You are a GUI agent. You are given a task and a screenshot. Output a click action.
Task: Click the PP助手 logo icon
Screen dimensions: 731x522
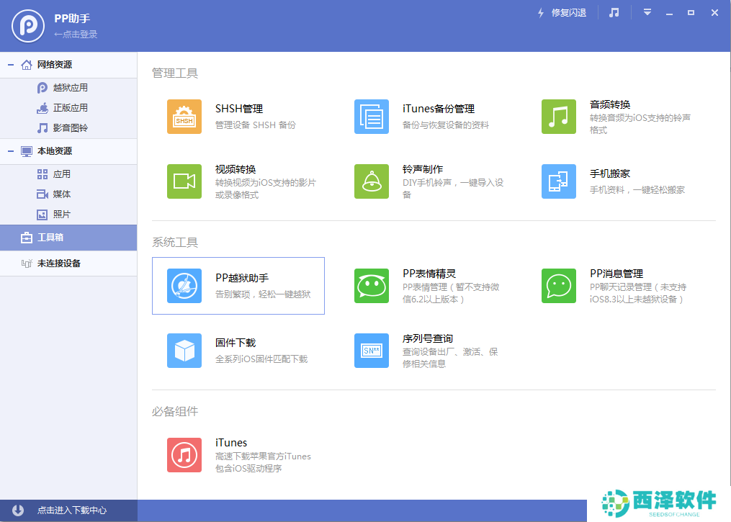pyautogui.click(x=28, y=26)
